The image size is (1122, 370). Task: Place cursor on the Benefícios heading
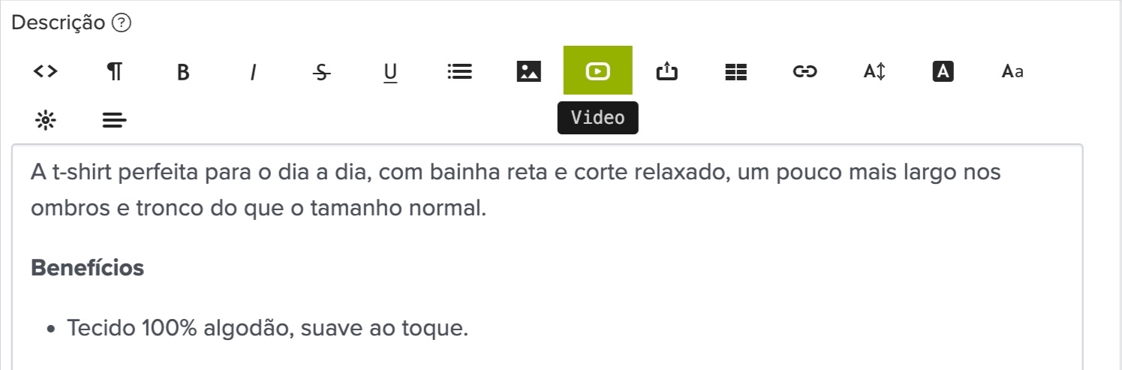pyautogui.click(x=87, y=268)
